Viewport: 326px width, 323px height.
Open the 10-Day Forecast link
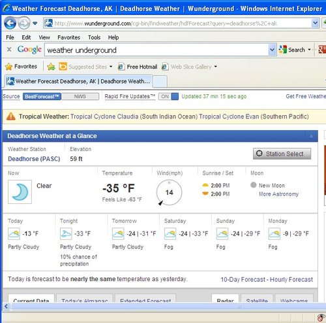243,280
